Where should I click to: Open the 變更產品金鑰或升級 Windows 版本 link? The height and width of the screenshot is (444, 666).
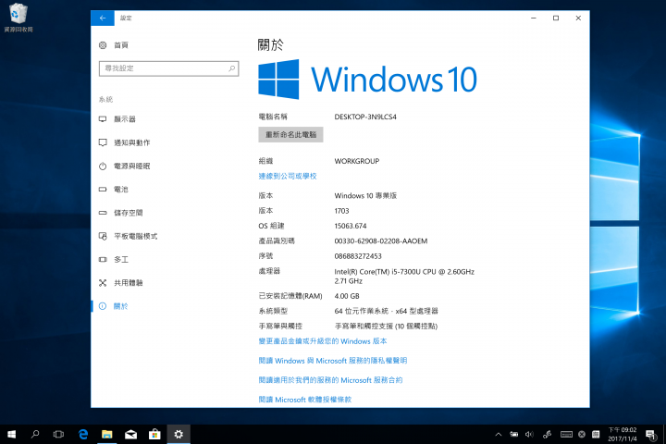(323, 341)
